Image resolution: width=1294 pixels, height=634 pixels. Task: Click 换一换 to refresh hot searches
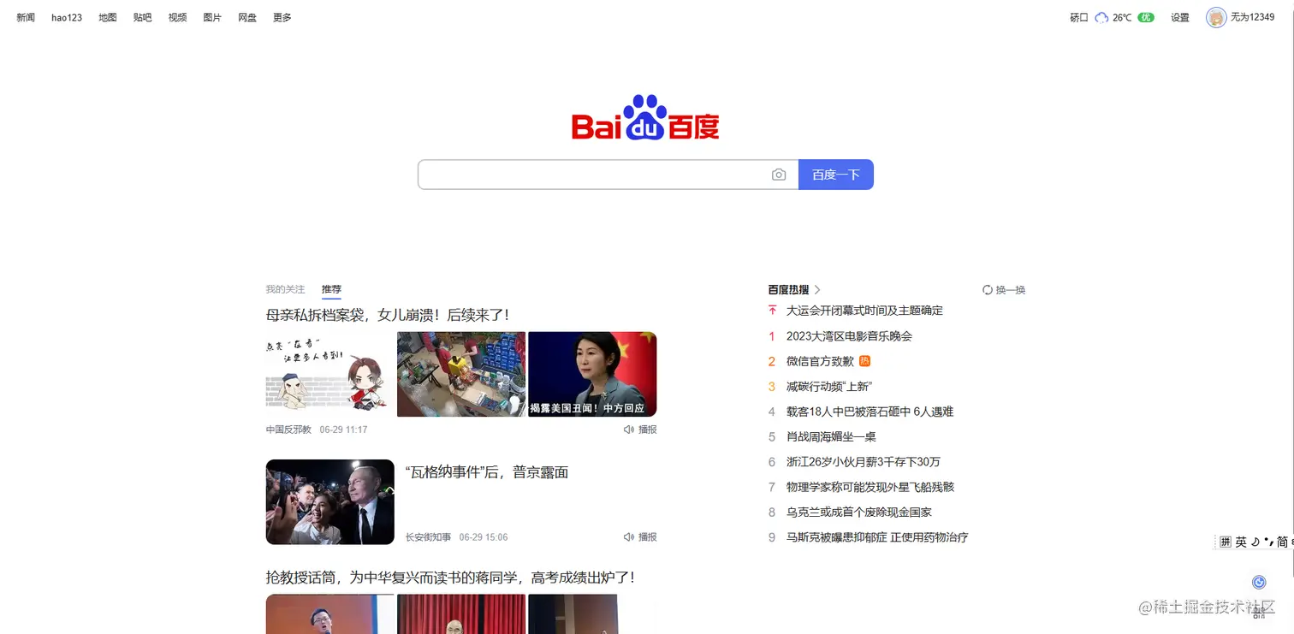1011,290
